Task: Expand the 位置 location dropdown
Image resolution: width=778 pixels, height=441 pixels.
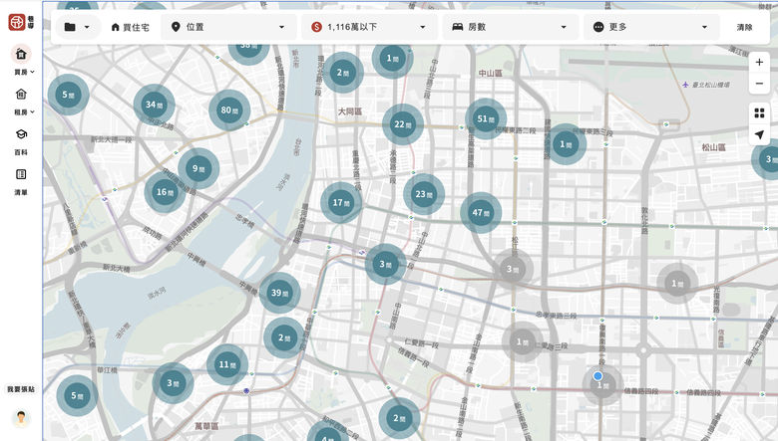Action: tap(228, 27)
